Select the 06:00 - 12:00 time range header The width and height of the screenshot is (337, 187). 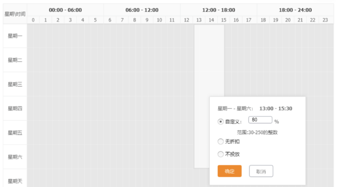click(142, 10)
